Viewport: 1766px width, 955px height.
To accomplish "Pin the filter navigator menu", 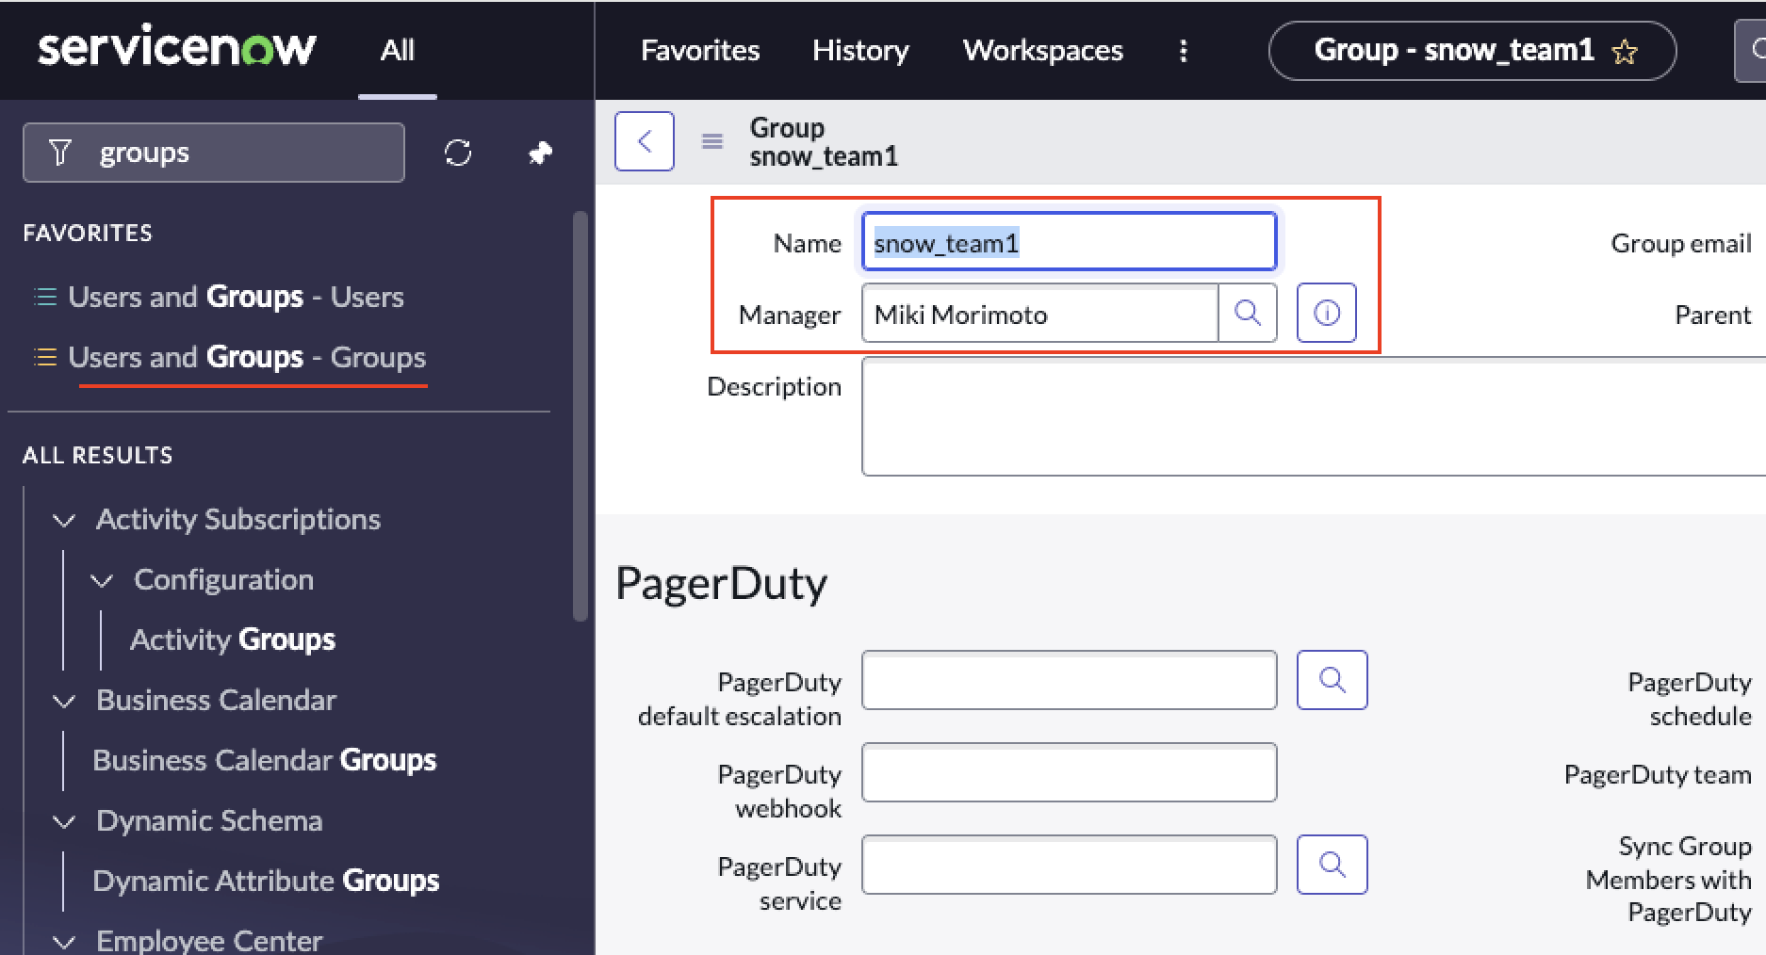I will 540,152.
